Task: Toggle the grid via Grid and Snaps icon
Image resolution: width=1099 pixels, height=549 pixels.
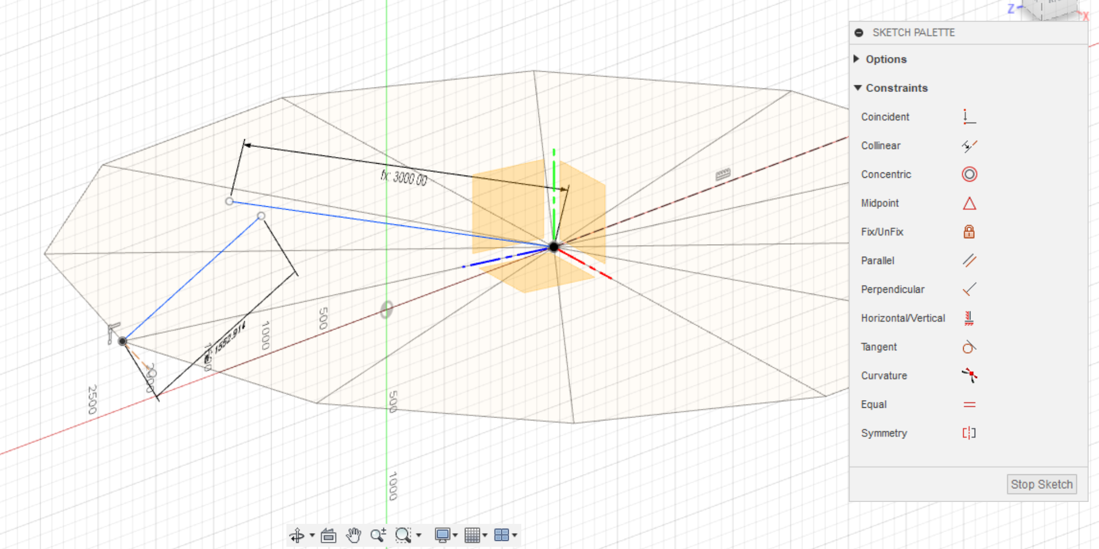Action: [472, 535]
